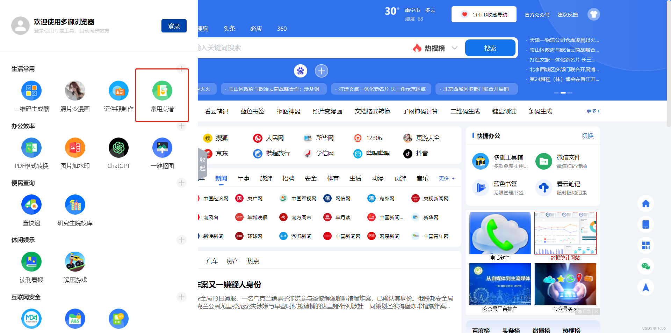Open the 研究生院校库 icon
This screenshot has height=333, width=671.
pos(75,205)
